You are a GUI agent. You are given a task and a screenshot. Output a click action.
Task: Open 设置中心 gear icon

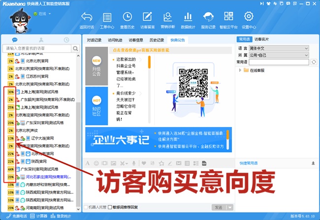(x=249, y=20)
